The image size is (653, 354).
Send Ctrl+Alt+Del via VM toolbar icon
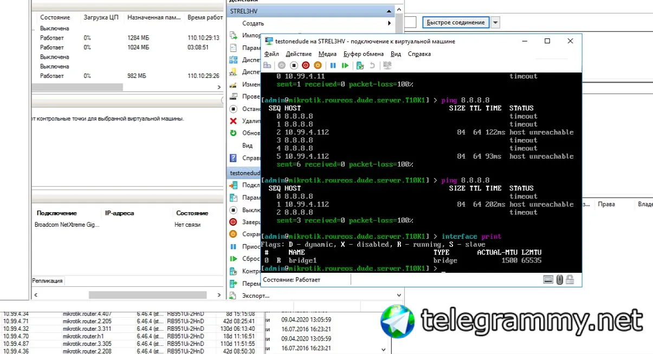(x=267, y=65)
